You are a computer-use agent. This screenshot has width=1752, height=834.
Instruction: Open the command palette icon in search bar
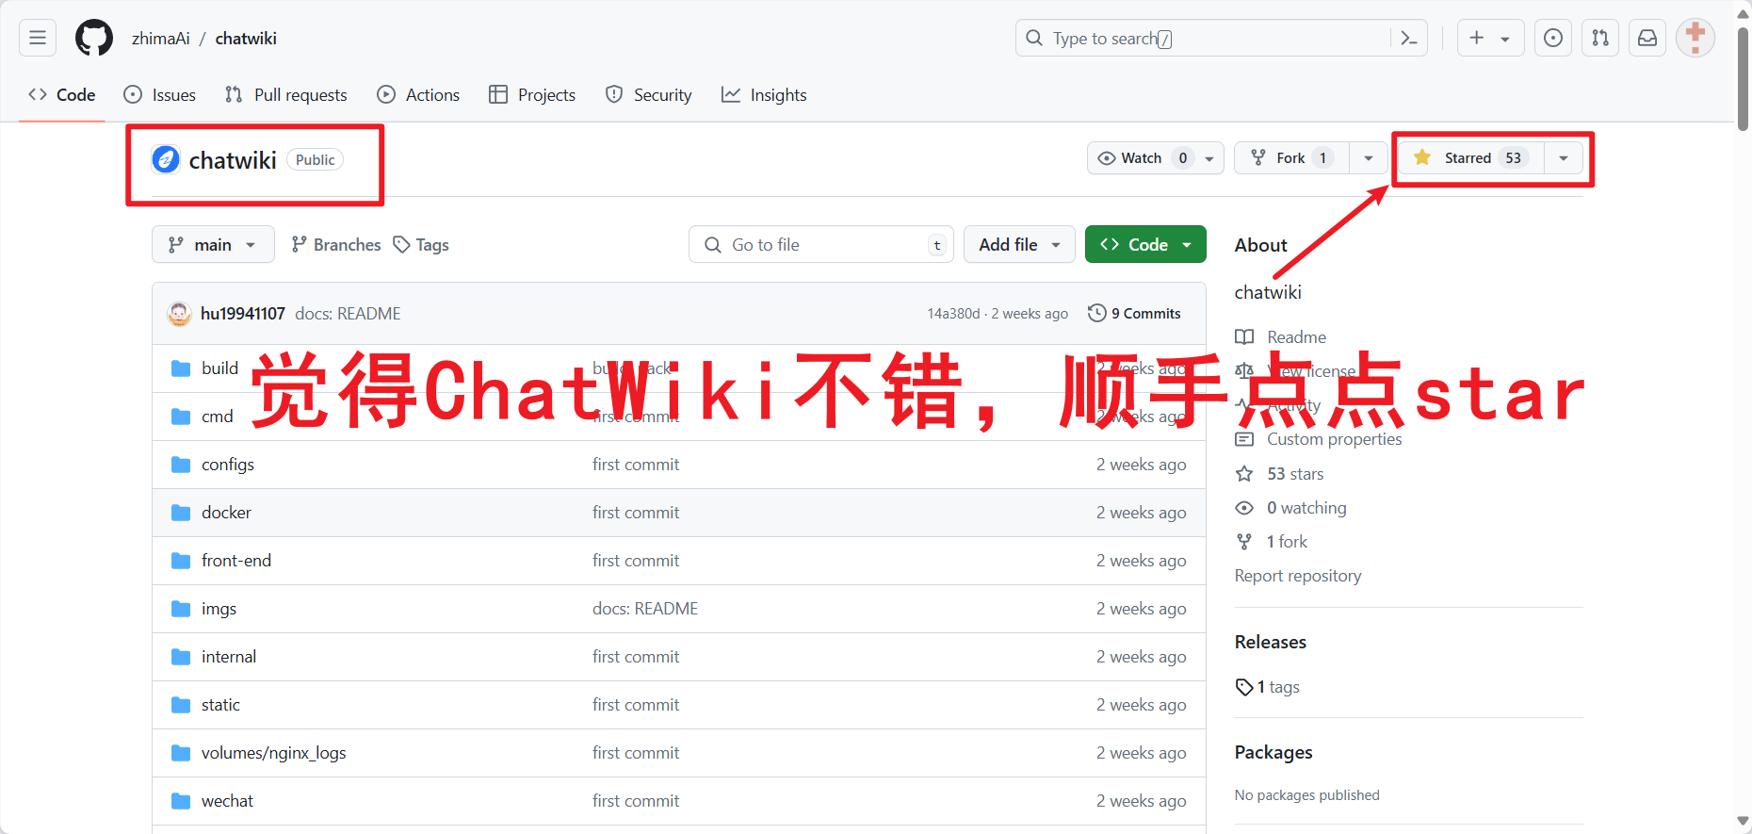click(1409, 38)
